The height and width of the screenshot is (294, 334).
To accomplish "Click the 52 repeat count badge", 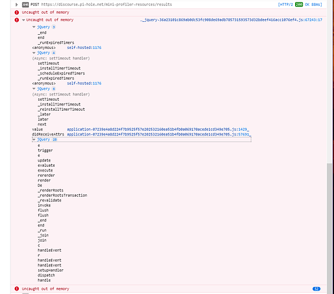I will click(x=316, y=289).
